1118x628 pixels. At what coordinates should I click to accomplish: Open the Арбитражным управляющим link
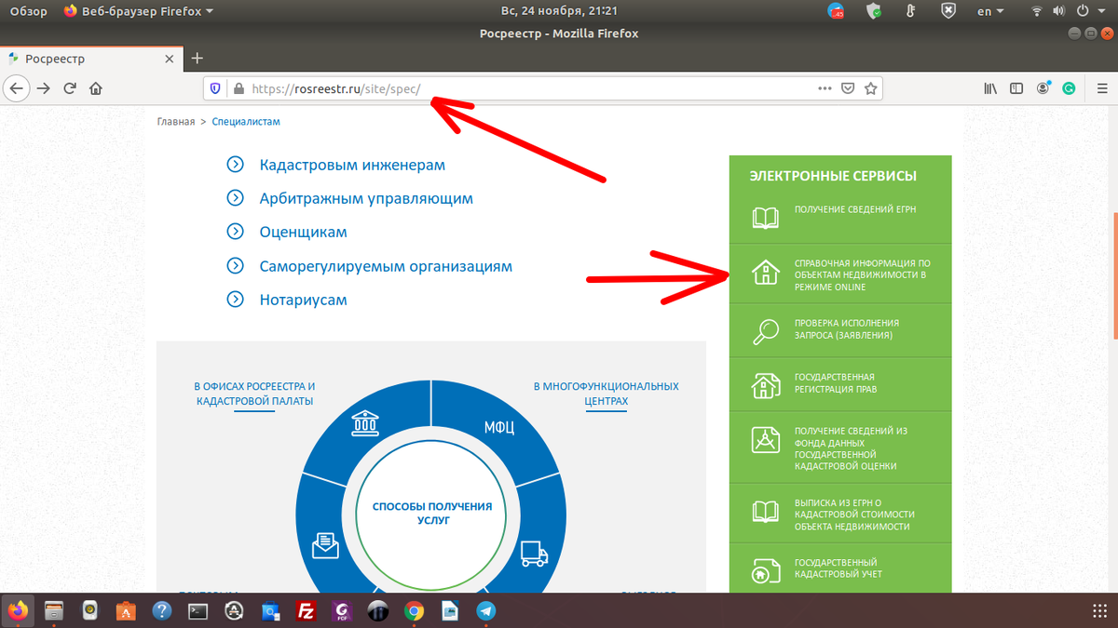tap(366, 199)
